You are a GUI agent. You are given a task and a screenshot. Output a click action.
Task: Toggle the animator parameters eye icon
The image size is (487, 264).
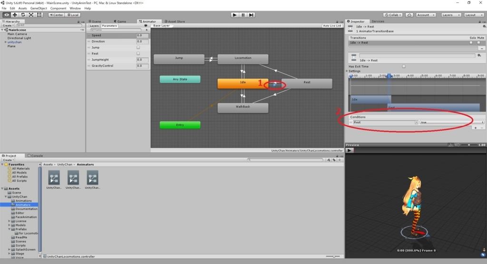[146, 26]
